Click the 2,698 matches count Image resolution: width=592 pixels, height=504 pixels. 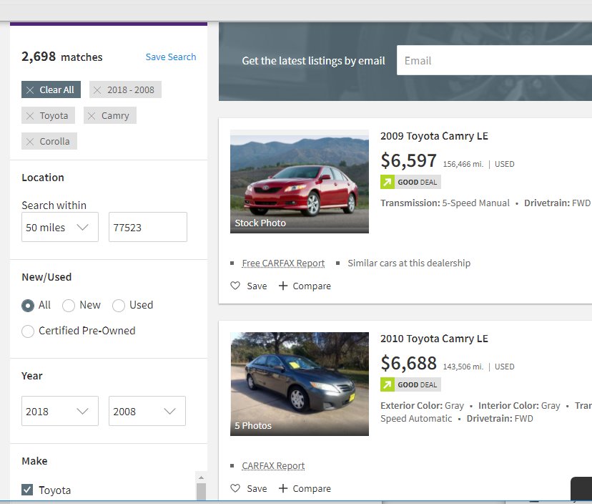[62, 57]
